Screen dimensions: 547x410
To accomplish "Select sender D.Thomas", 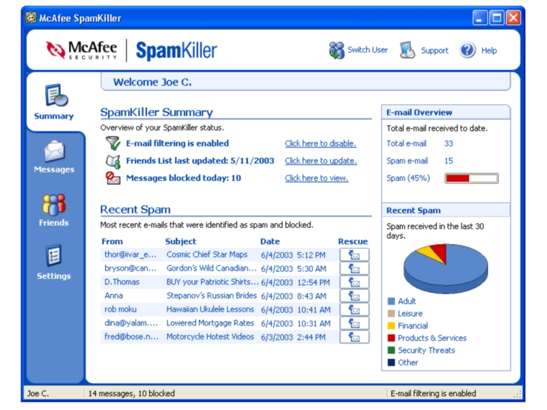I will (122, 282).
